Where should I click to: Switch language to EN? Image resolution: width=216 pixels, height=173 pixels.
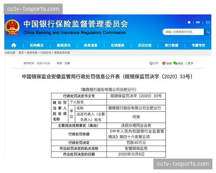click(198, 22)
